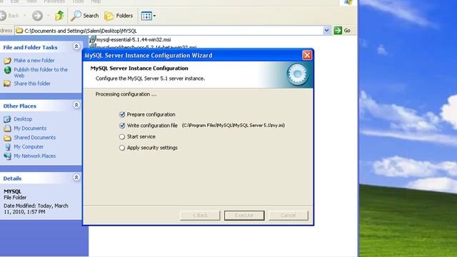Image resolution: width=457 pixels, height=257 pixels.
Task: Click the Back navigation button
Action: [9, 16]
